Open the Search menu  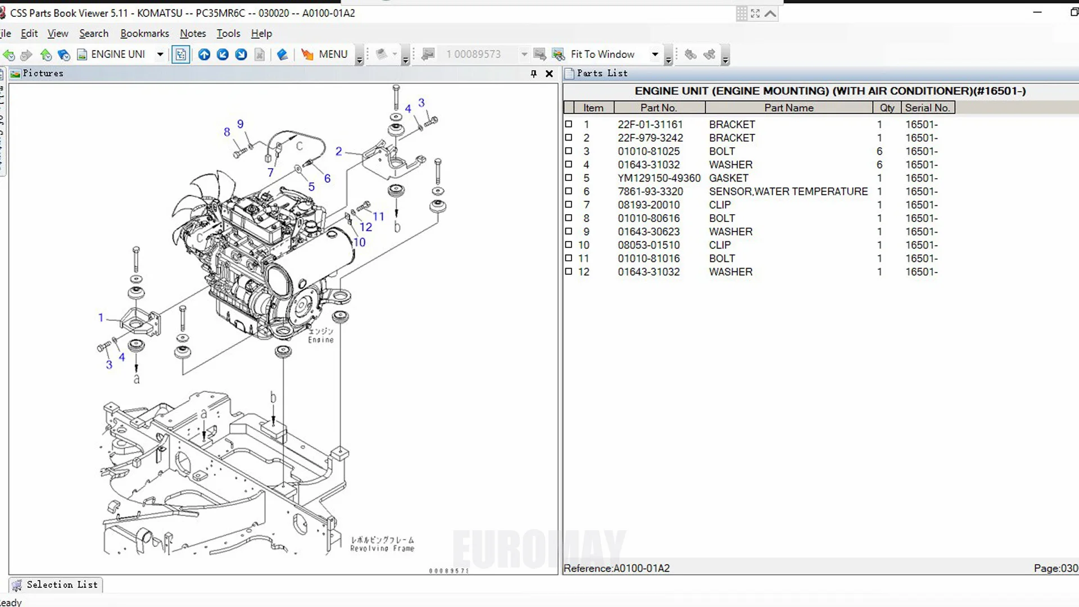point(94,34)
